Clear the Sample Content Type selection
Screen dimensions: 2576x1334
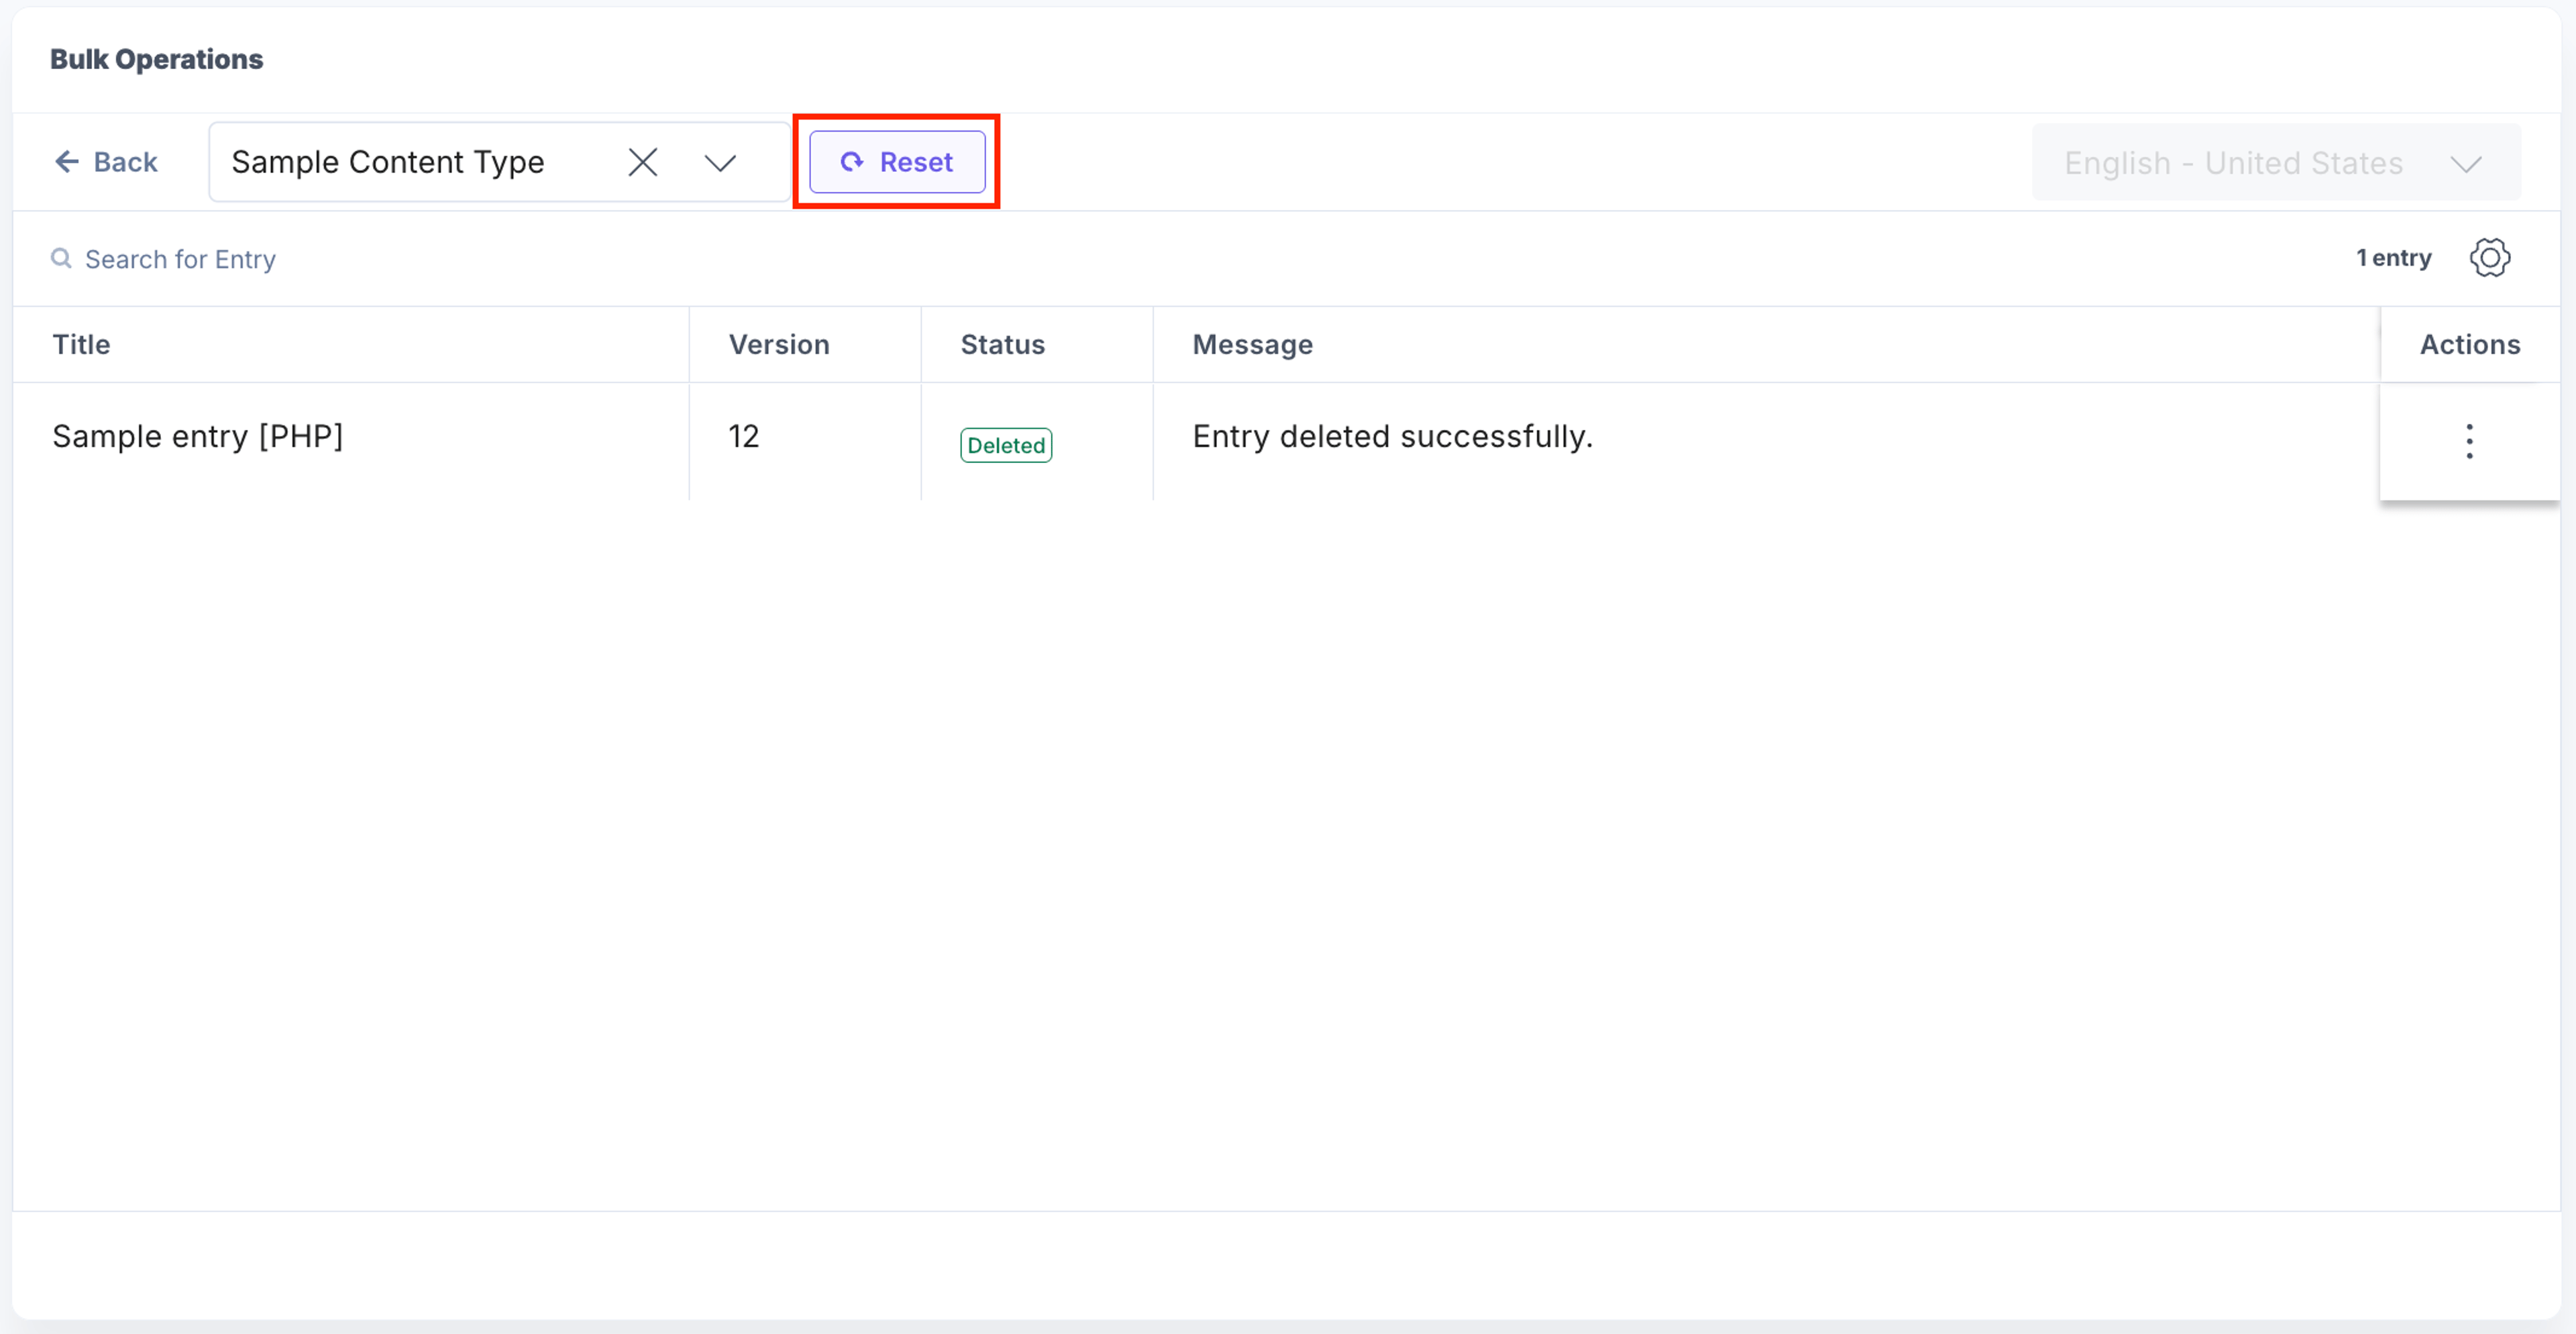pyautogui.click(x=643, y=162)
